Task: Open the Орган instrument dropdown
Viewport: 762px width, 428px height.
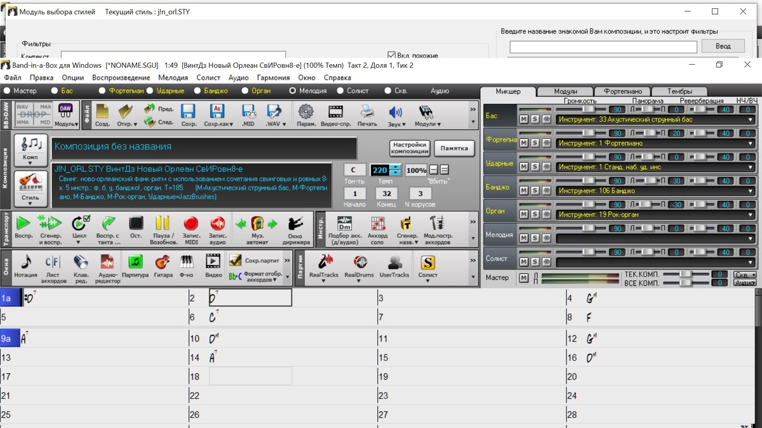Action: (751, 214)
